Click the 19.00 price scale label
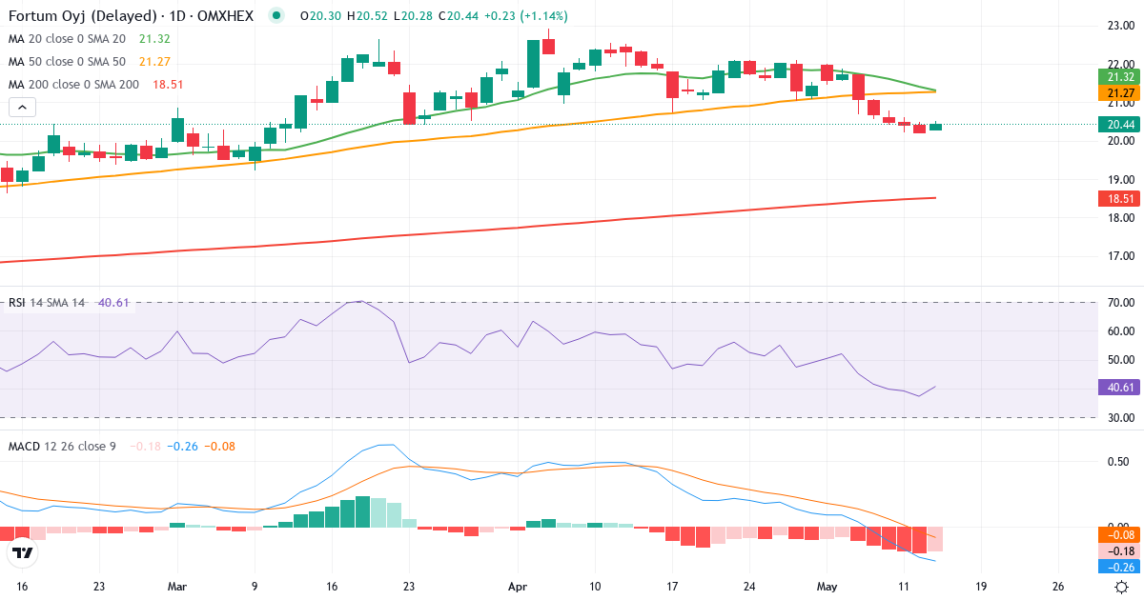Viewport: 1144px width, 600px height. (1119, 180)
